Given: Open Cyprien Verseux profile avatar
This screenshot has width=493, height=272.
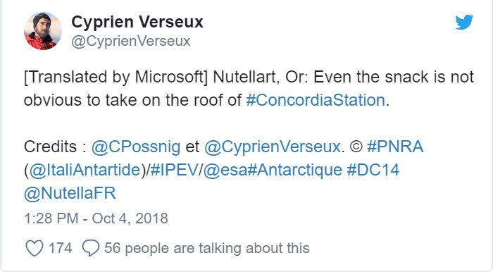Looking at the screenshot, I should pyautogui.click(x=43, y=31).
